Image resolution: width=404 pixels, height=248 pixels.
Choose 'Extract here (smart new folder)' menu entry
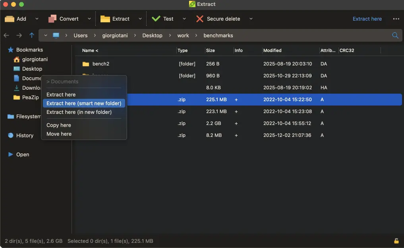point(84,103)
